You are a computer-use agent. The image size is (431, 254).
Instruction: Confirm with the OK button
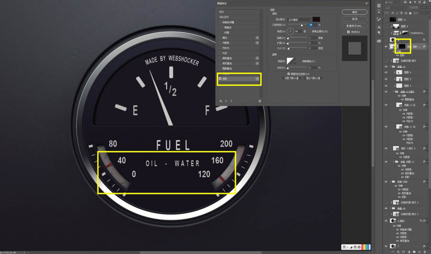click(x=354, y=12)
